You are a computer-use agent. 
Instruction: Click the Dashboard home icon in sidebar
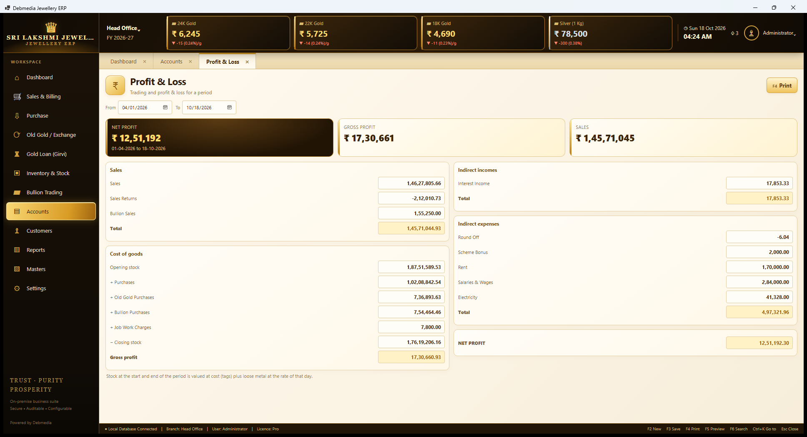click(17, 78)
